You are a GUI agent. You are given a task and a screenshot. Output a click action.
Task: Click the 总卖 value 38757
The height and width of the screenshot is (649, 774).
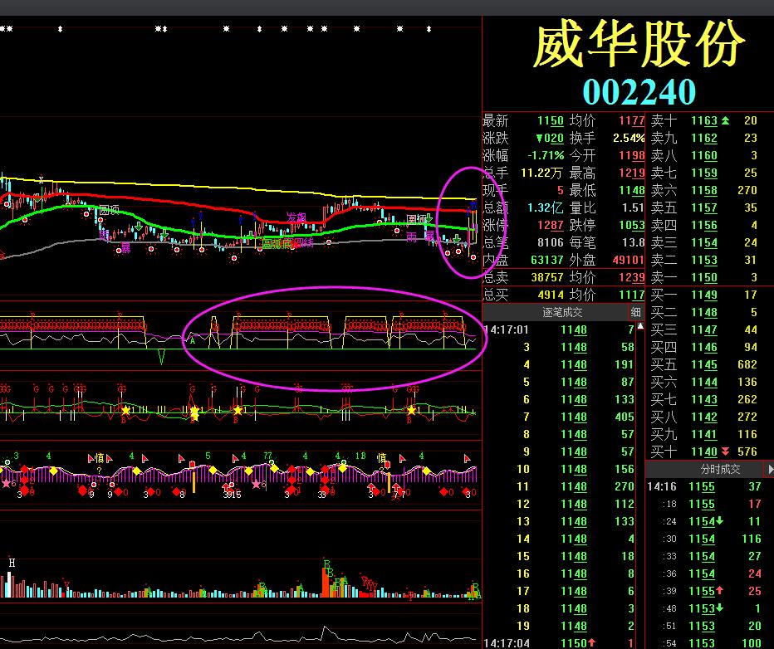pos(547,278)
